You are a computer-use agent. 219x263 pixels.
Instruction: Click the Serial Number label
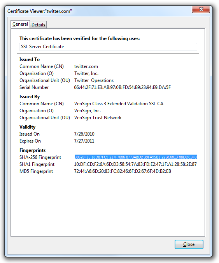[x=34, y=87]
